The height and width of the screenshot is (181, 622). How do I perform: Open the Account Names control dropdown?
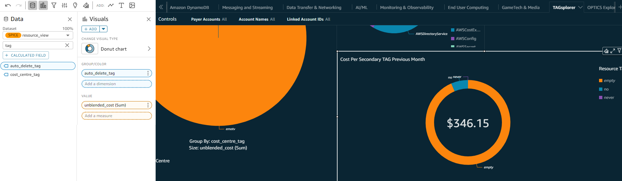pyautogui.click(x=257, y=19)
